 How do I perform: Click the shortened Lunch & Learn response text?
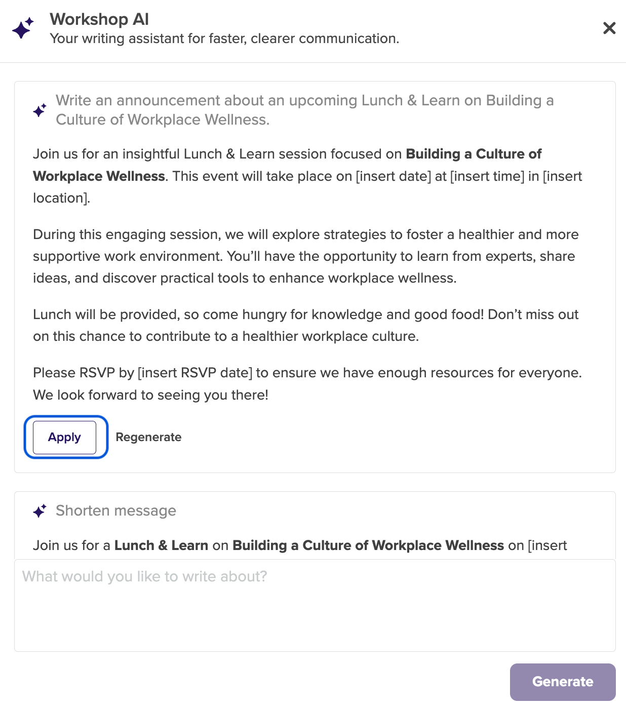click(x=300, y=545)
